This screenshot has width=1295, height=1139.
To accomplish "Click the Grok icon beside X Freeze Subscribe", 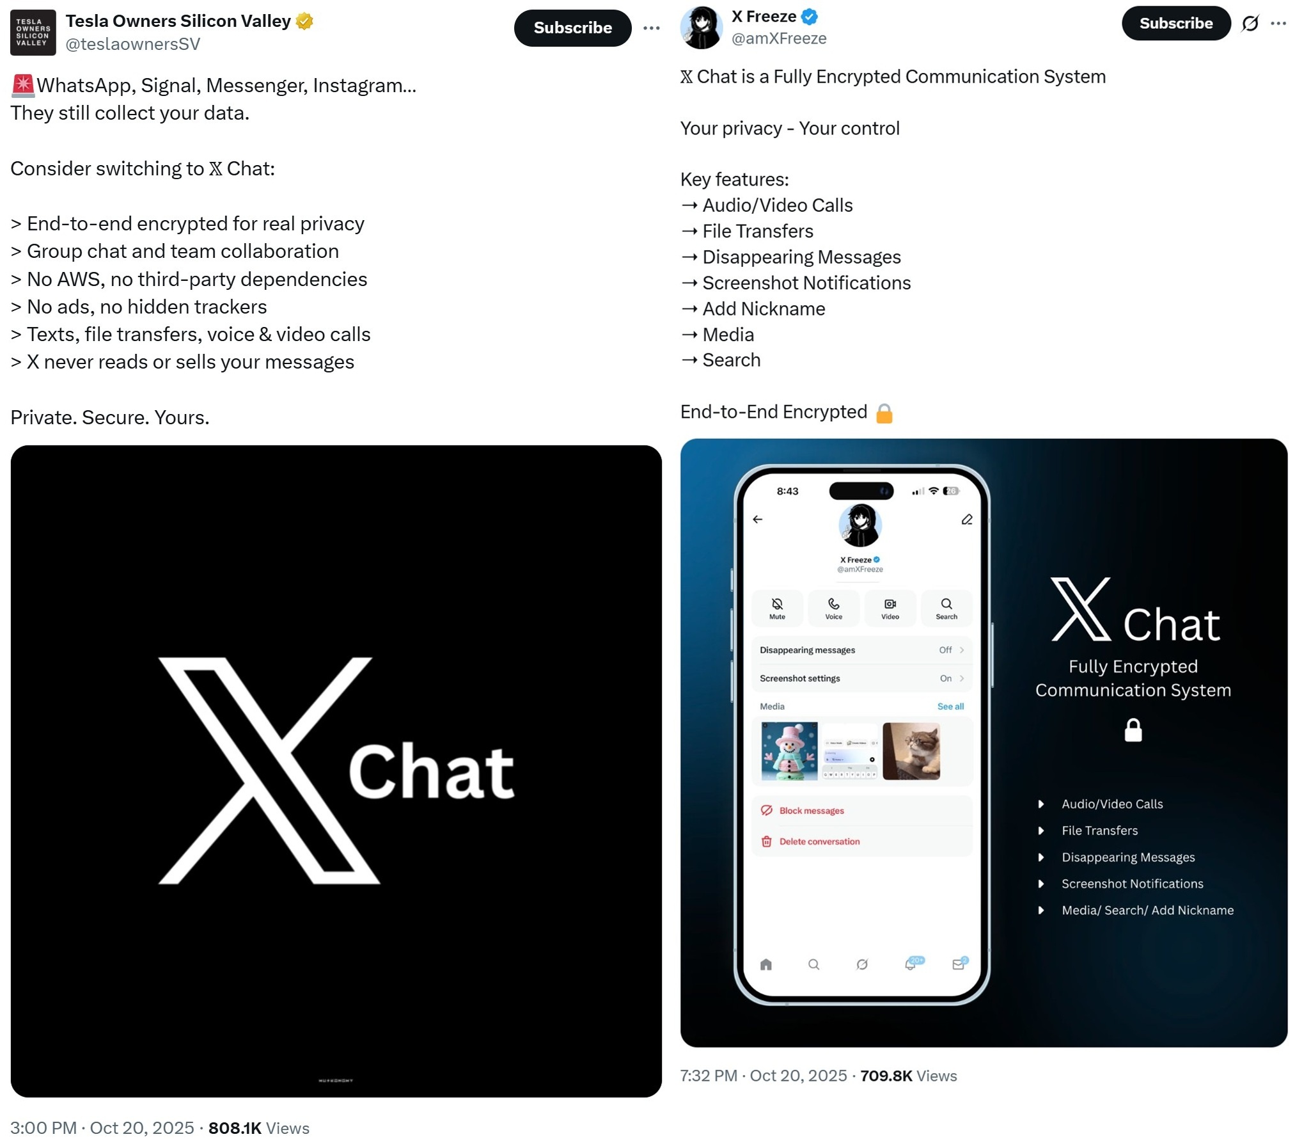I will click(1250, 24).
